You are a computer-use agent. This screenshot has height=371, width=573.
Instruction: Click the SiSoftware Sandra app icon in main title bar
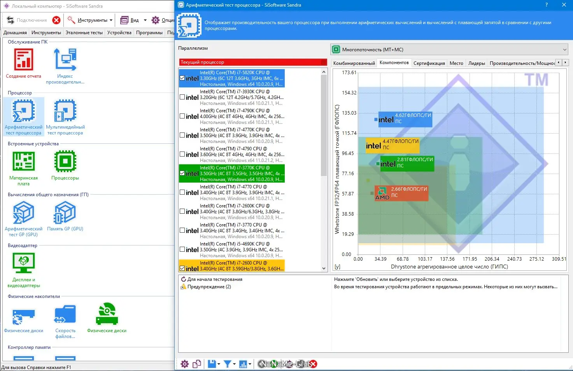[x=6, y=6]
